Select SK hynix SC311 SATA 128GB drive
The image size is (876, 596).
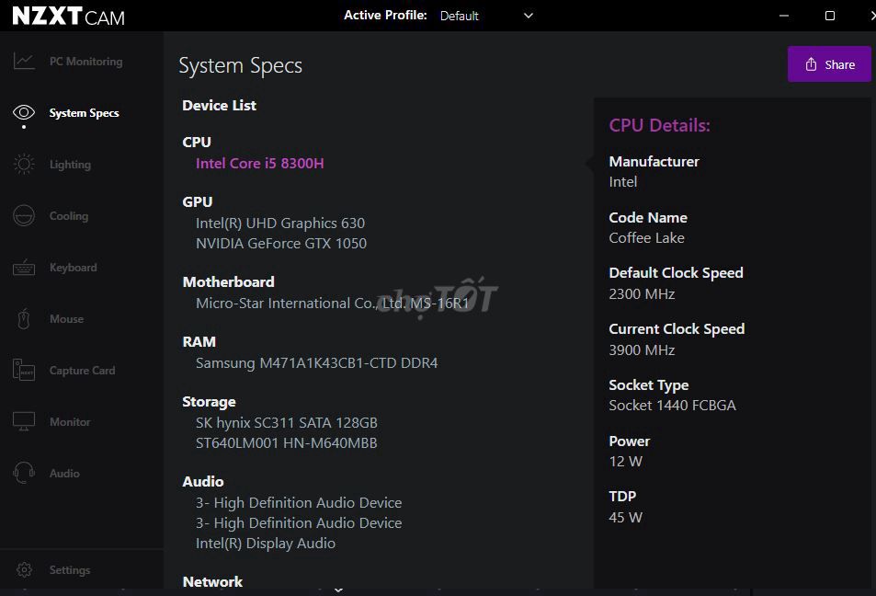[x=287, y=423]
